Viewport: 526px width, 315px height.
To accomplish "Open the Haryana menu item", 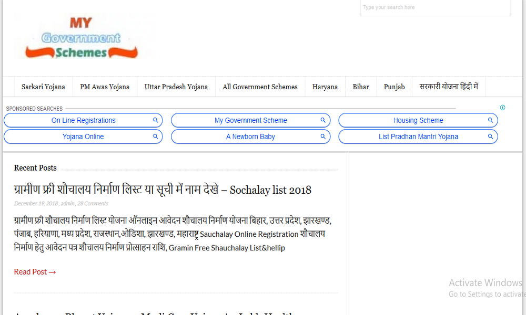I will pos(325,87).
